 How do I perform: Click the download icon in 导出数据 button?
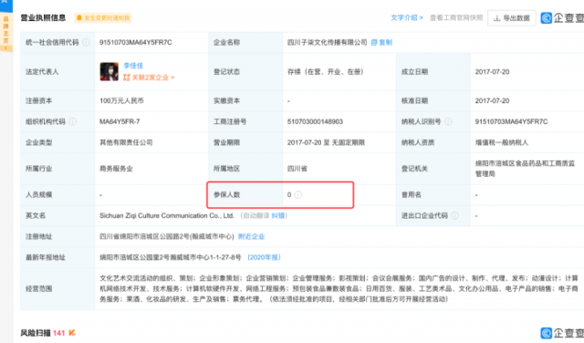coord(496,18)
